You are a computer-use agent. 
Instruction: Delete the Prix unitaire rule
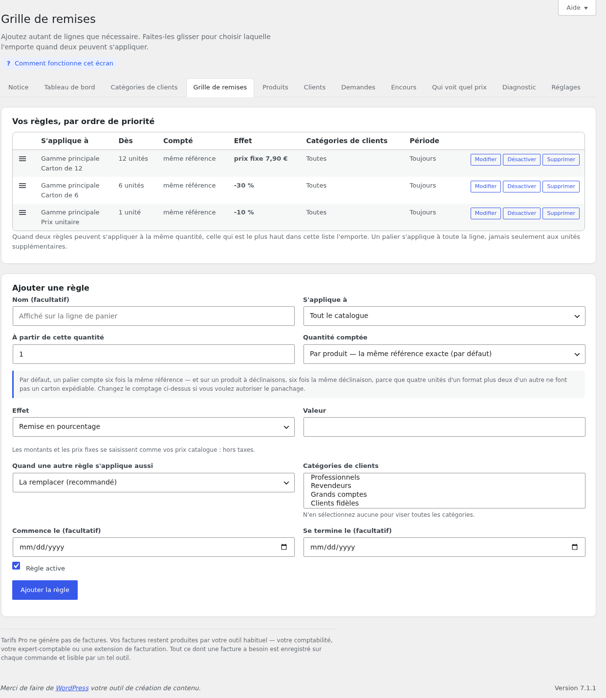click(x=561, y=213)
